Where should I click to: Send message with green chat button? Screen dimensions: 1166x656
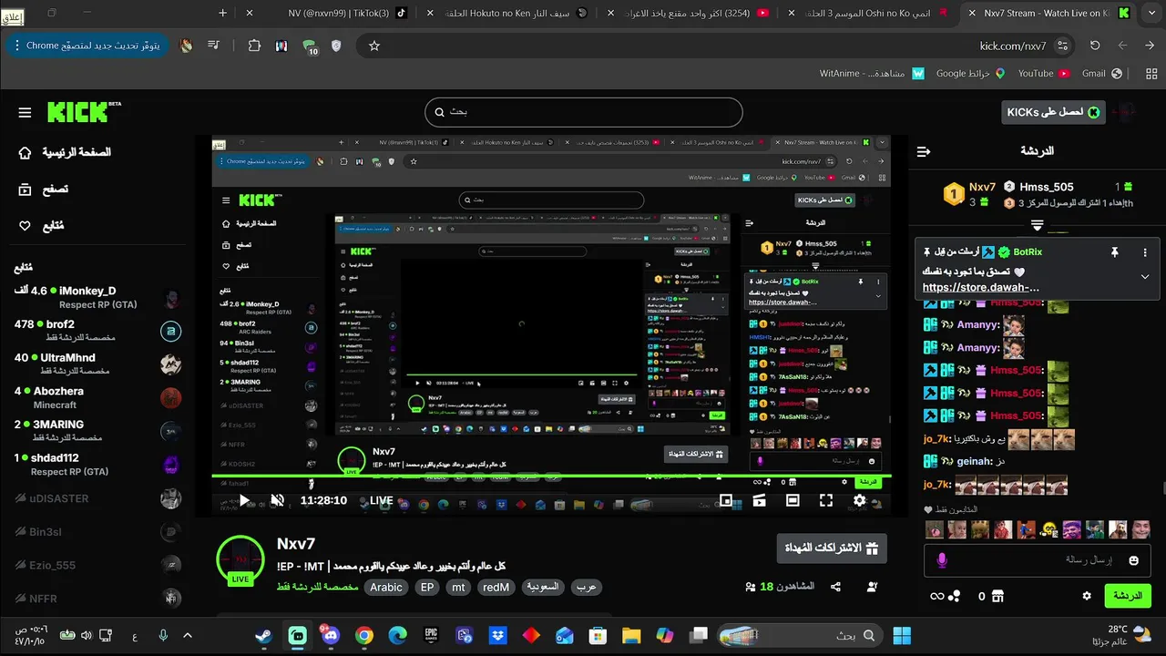click(1128, 596)
